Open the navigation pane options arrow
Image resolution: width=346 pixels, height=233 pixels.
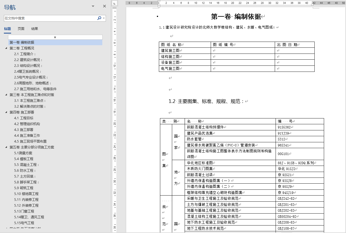click(92, 6)
